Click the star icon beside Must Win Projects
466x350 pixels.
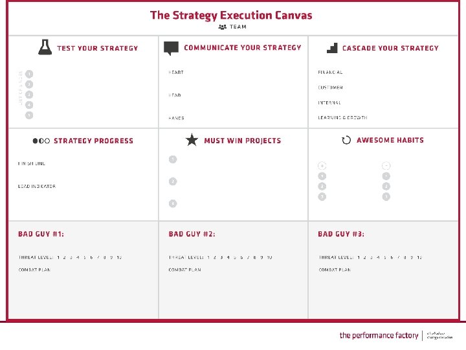[x=192, y=140]
